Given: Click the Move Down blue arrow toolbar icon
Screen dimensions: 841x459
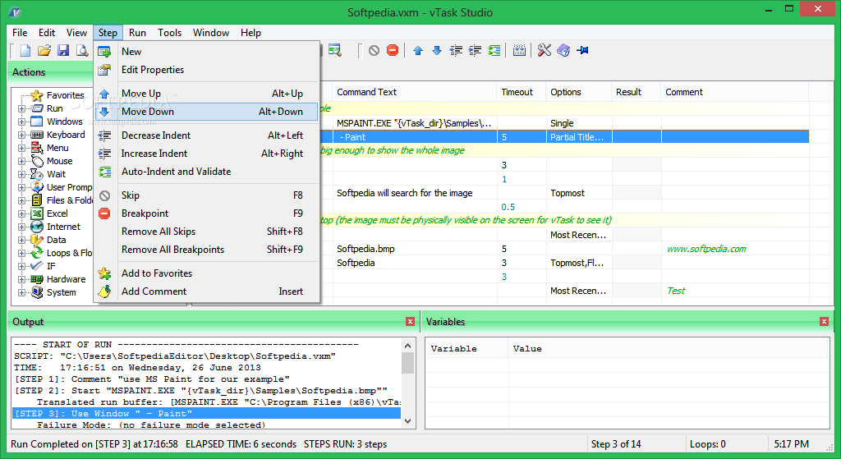Looking at the screenshot, I should pos(437,50).
